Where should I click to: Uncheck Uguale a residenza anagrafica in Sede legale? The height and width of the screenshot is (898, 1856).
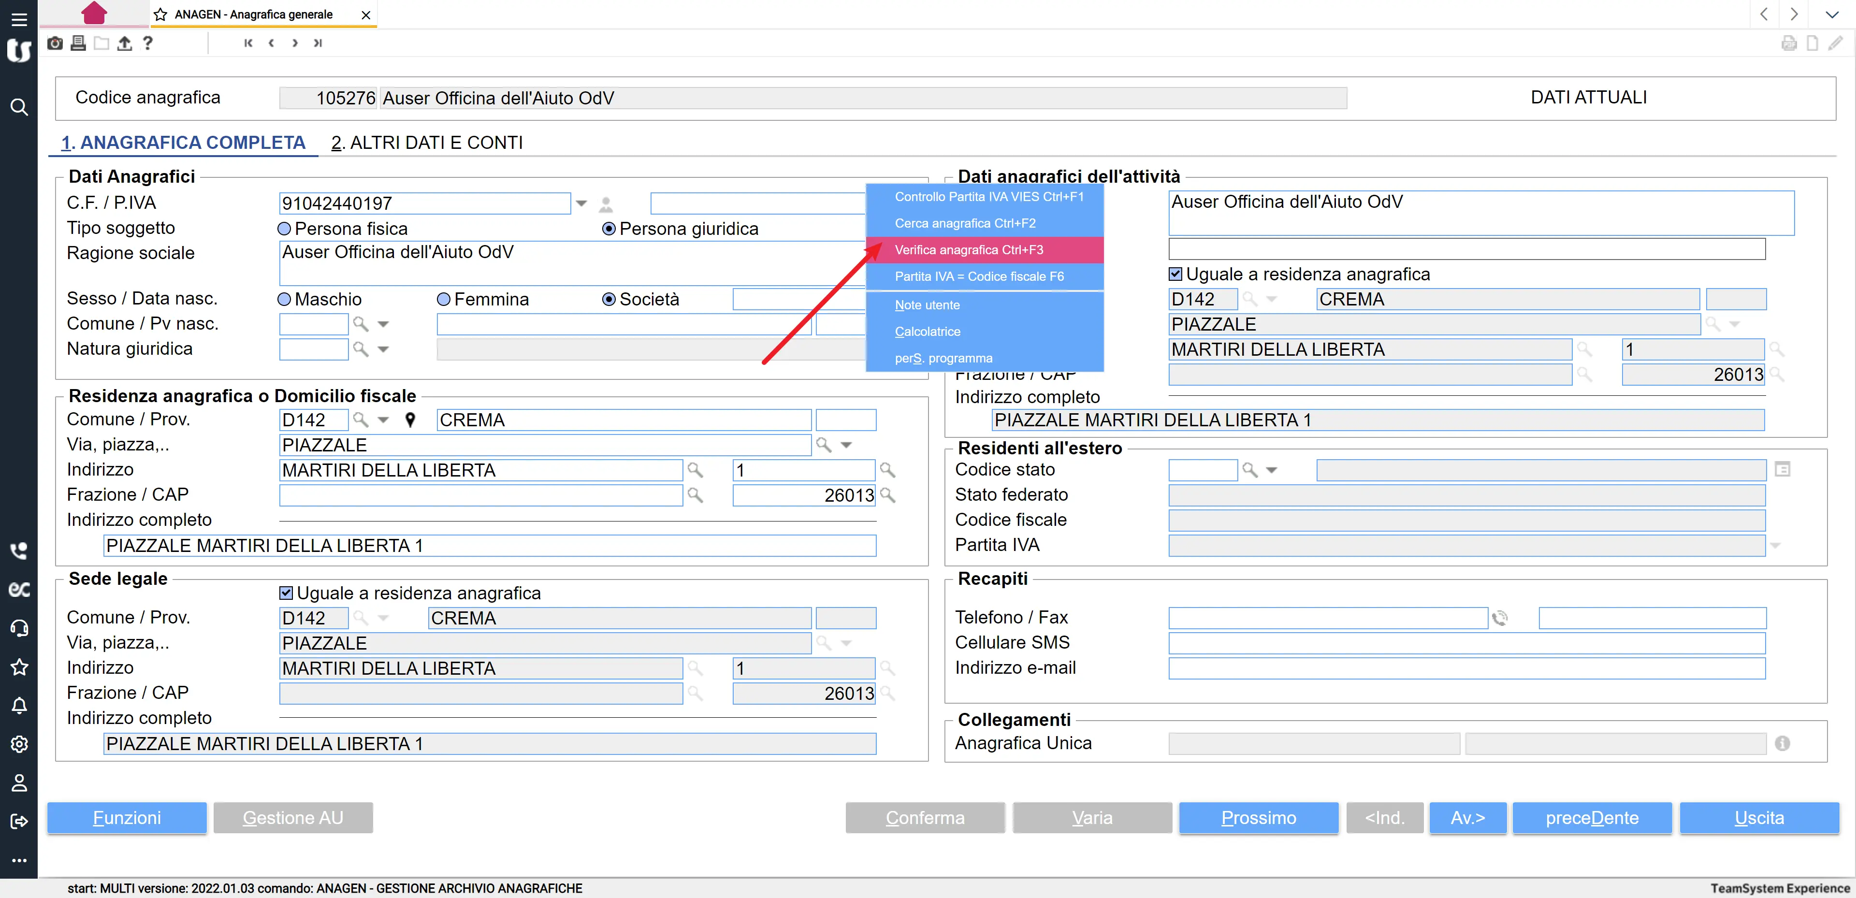(286, 593)
